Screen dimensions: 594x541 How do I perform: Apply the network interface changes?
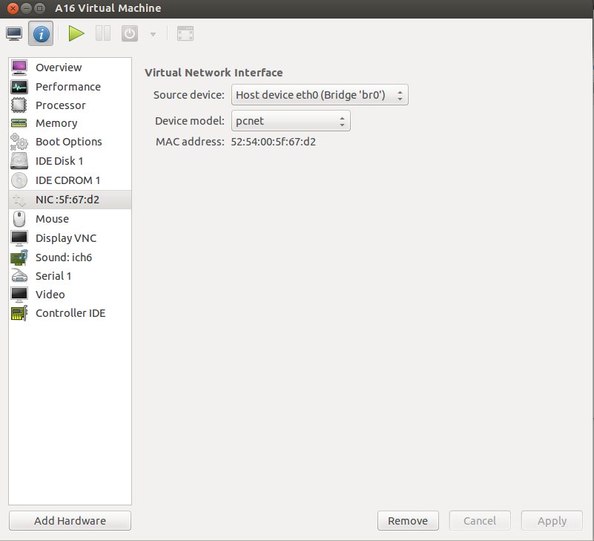(x=552, y=520)
